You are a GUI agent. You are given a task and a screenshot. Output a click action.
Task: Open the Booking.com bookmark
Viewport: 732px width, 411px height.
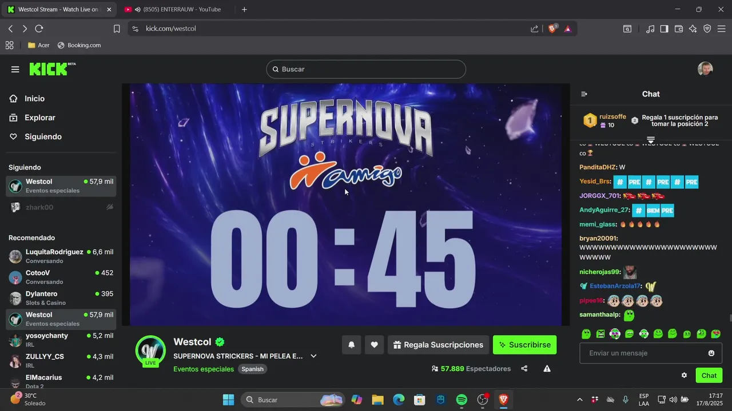(x=79, y=45)
